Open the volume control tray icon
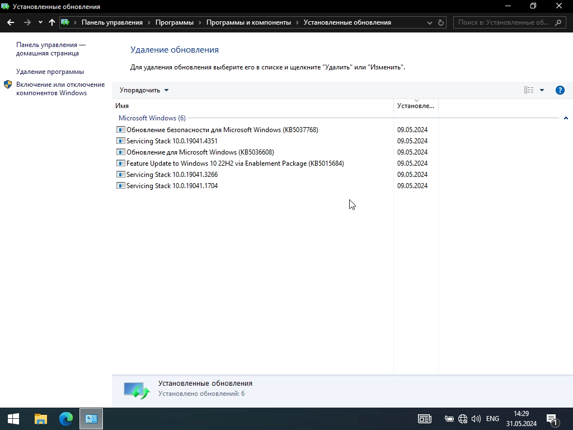This screenshot has width=573, height=430. (476, 419)
